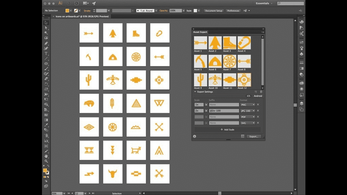Image resolution: width=347 pixels, height=195 pixels.
Task: Pick the Pen tool
Action: pos(46,43)
